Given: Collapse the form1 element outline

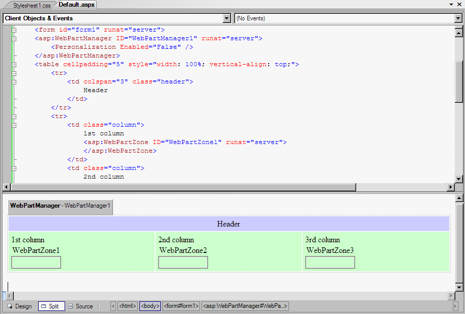Looking at the screenshot, I should (14, 30).
